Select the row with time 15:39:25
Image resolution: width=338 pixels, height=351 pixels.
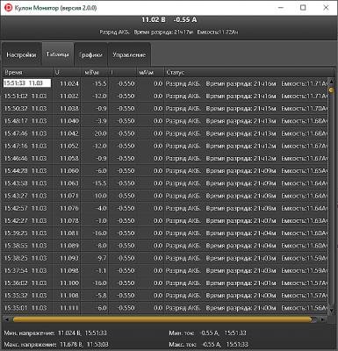click(165, 233)
